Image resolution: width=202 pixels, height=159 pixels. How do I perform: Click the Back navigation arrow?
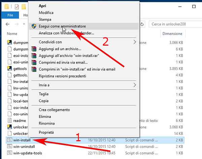click(8, 24)
